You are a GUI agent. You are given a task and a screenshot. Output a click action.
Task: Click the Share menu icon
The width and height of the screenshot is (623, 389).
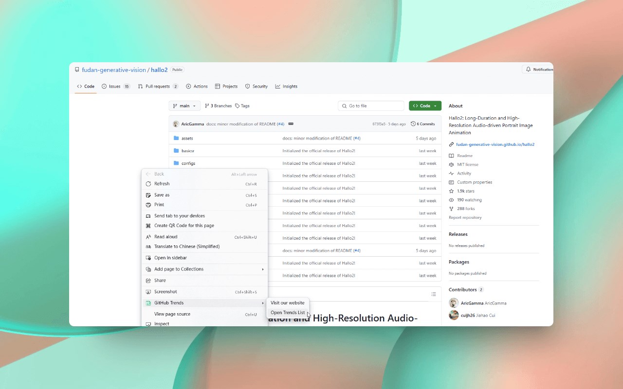point(148,281)
